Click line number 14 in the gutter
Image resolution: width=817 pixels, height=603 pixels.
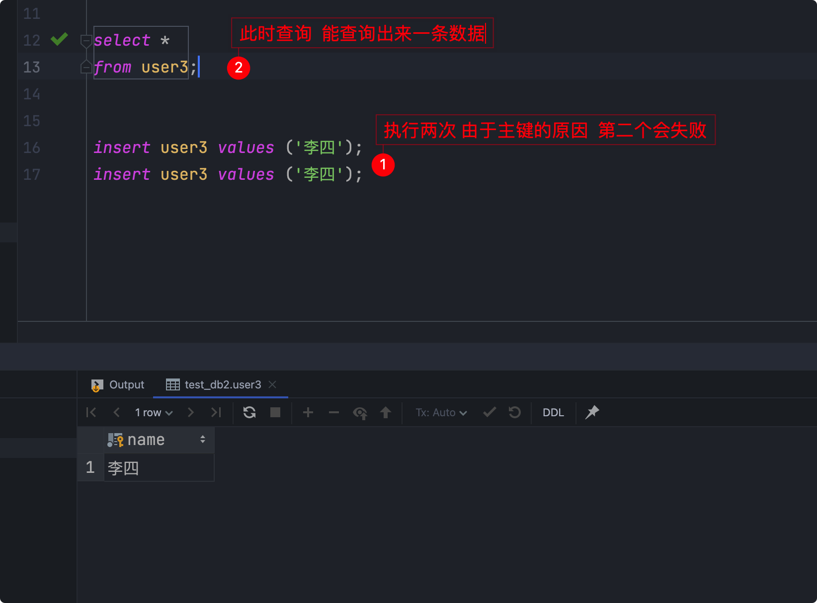click(32, 94)
